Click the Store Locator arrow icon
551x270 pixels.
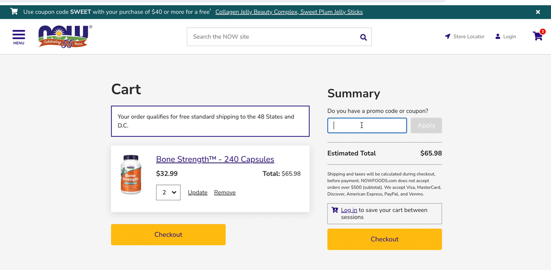tap(448, 36)
